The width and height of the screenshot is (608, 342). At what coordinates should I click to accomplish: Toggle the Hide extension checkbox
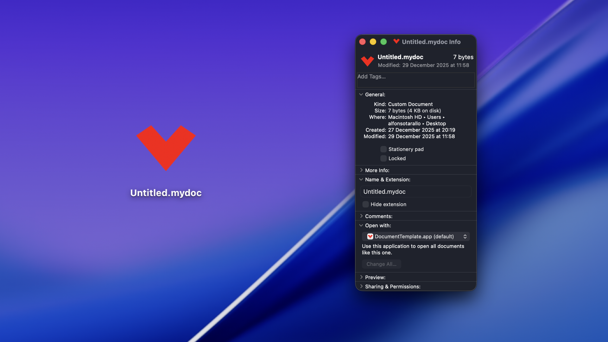366,204
